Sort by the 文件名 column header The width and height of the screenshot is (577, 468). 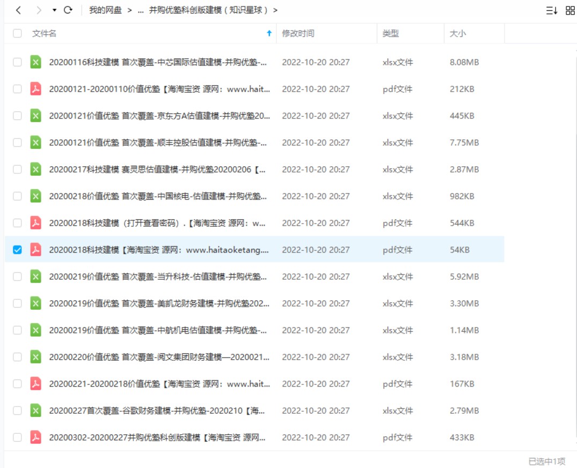coord(44,33)
